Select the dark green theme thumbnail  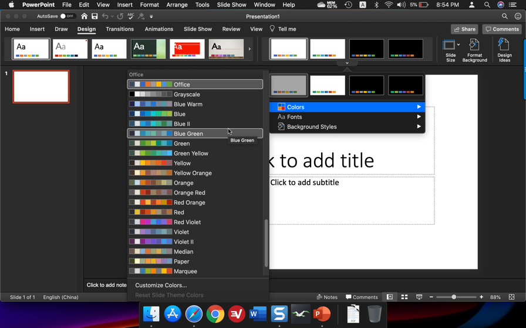pos(148,49)
